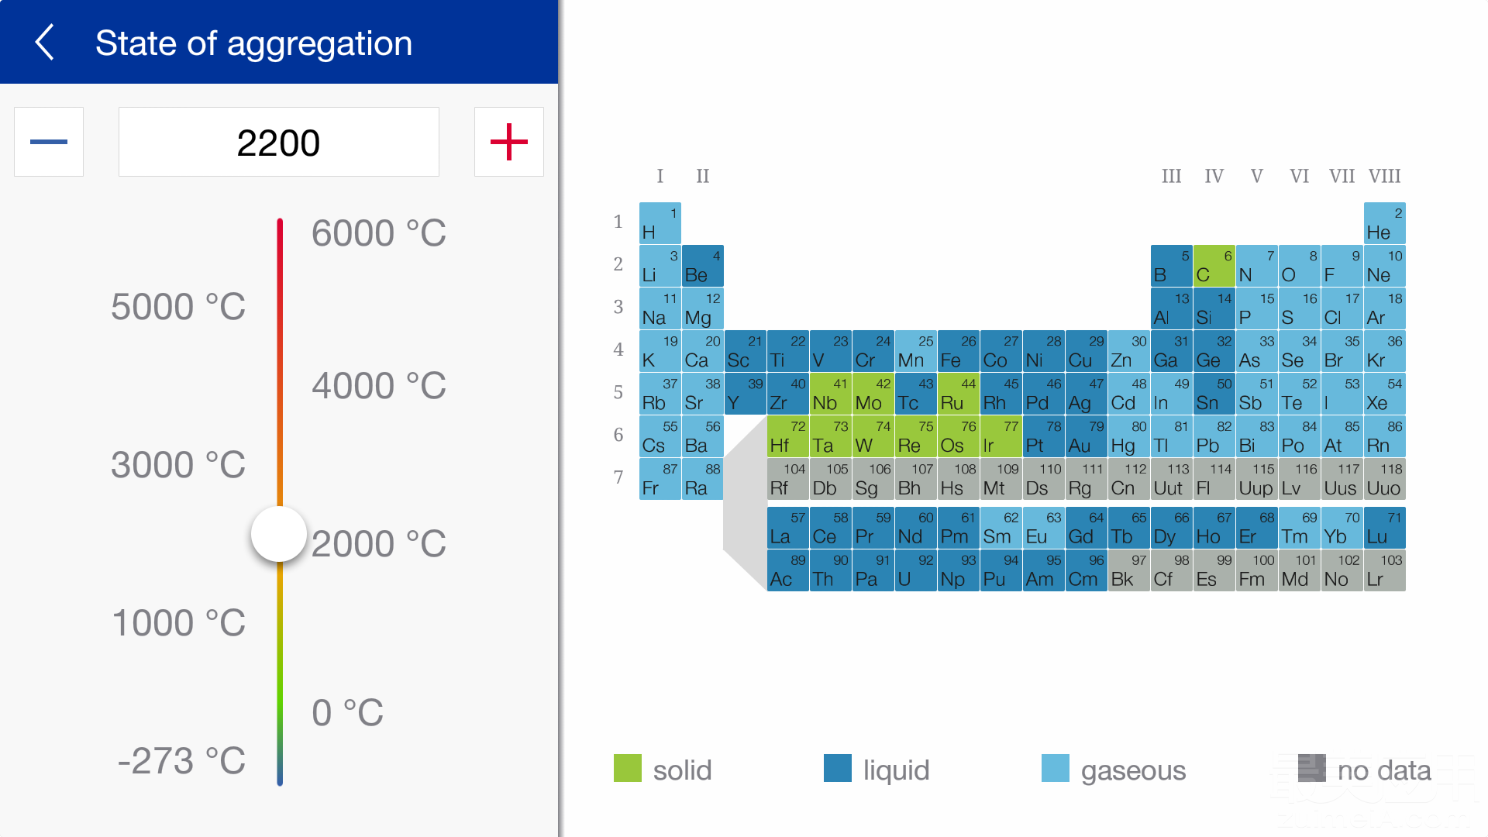Image resolution: width=1488 pixels, height=837 pixels.
Task: Increase temperature with the red plus button
Action: pyautogui.click(x=509, y=142)
